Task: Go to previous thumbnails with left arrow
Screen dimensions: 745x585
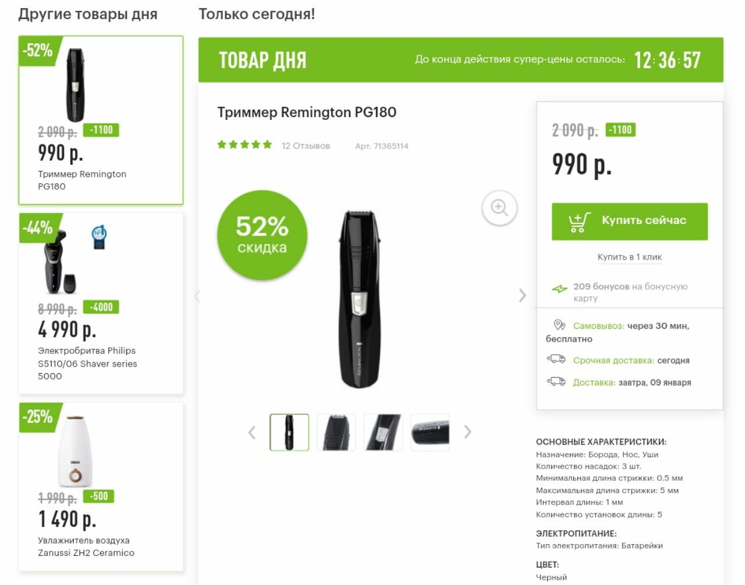Action: [252, 432]
